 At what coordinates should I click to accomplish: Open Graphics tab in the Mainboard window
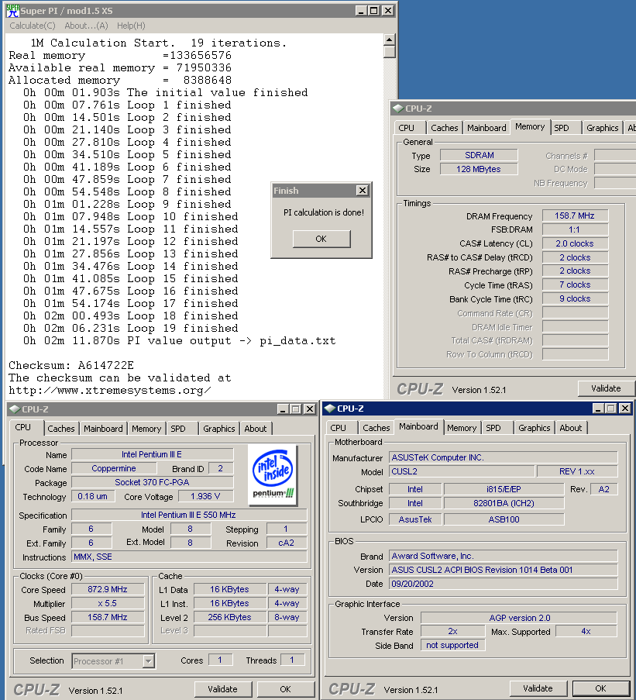(535, 428)
